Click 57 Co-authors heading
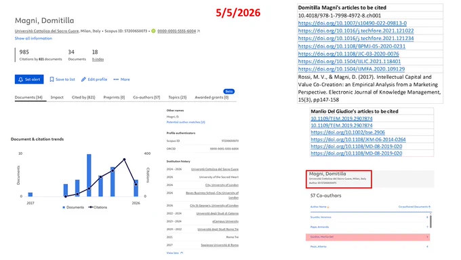The height and width of the screenshot is (260, 461). tap(326, 196)
